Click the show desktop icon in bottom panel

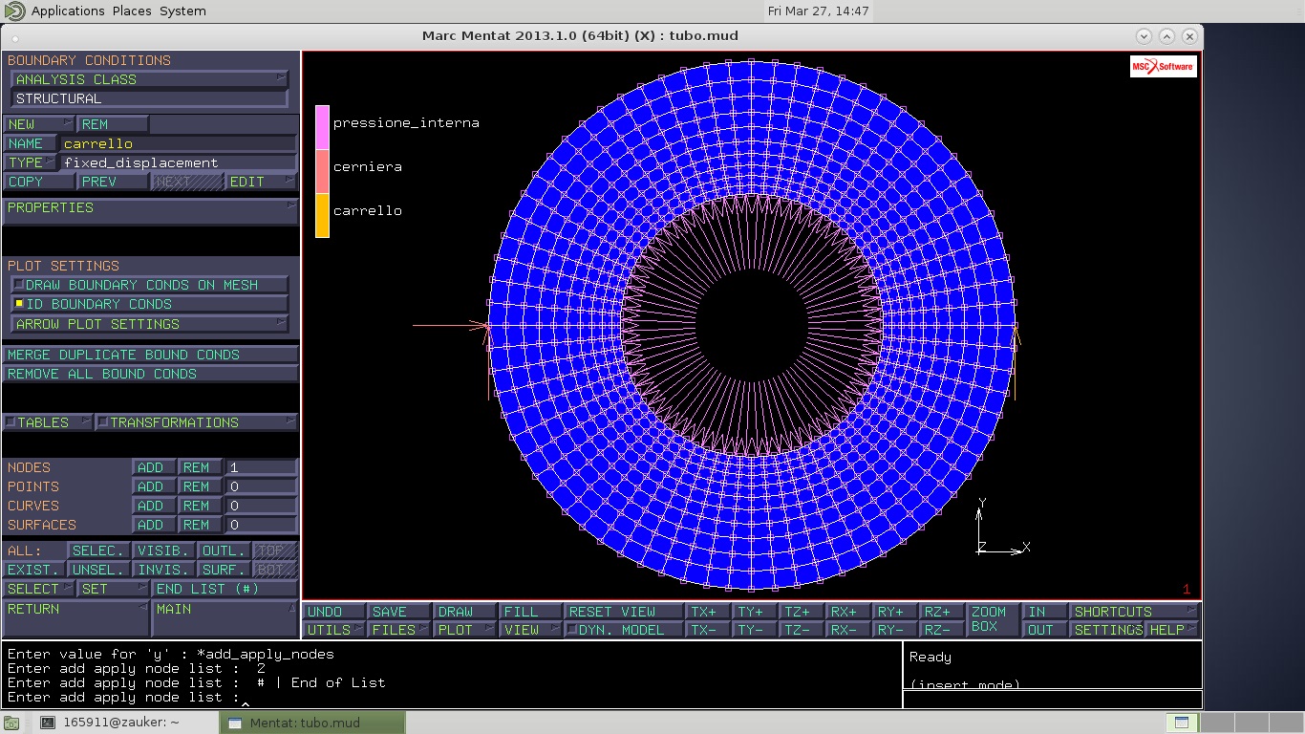click(11, 723)
